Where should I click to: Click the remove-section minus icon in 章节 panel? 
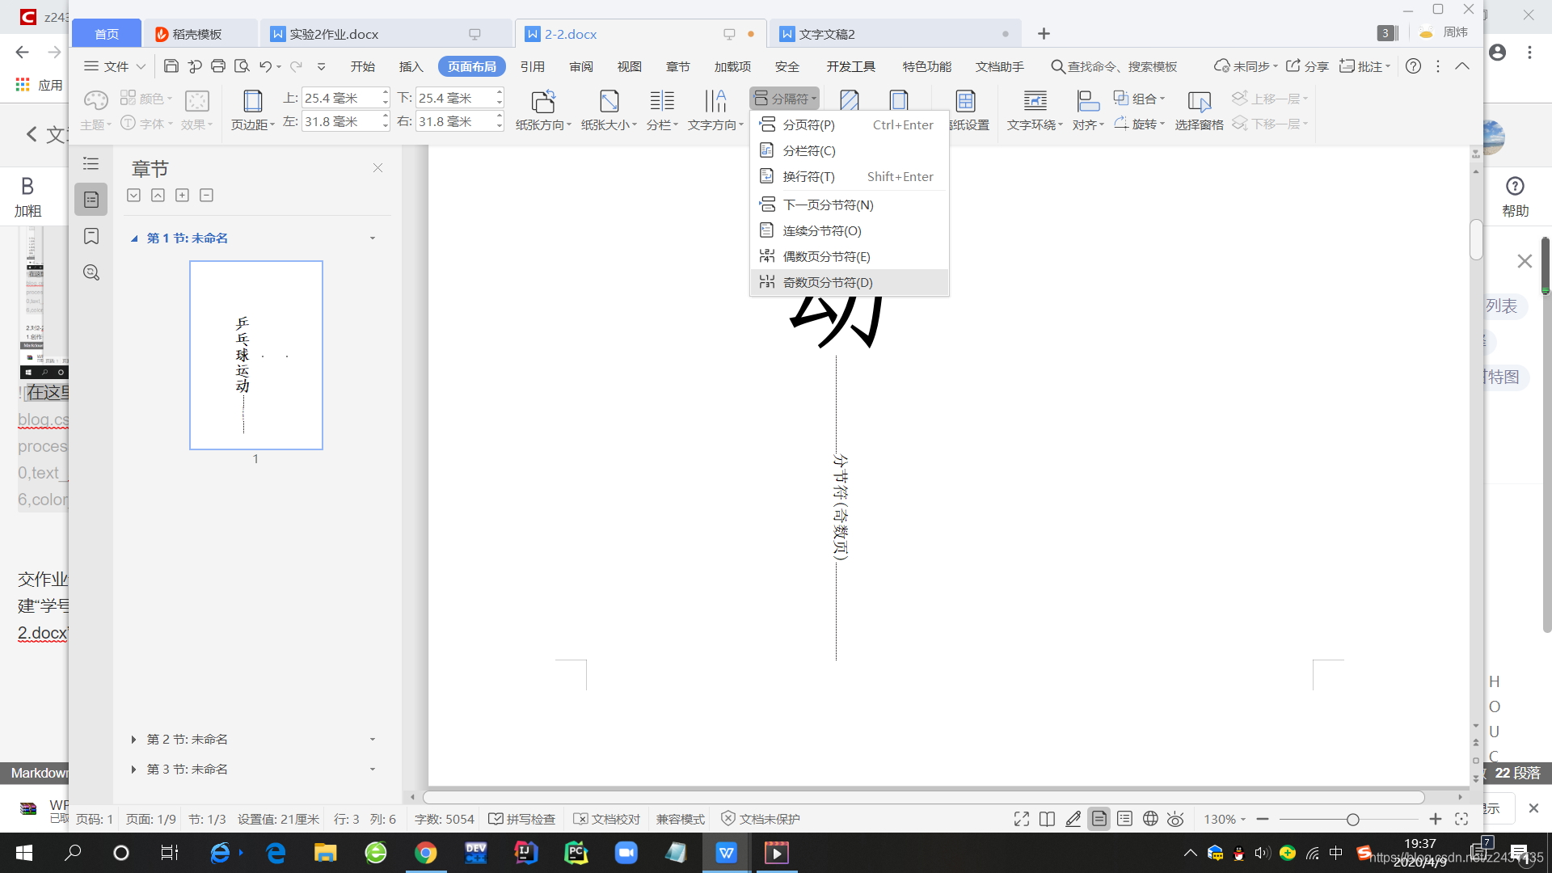(x=207, y=195)
